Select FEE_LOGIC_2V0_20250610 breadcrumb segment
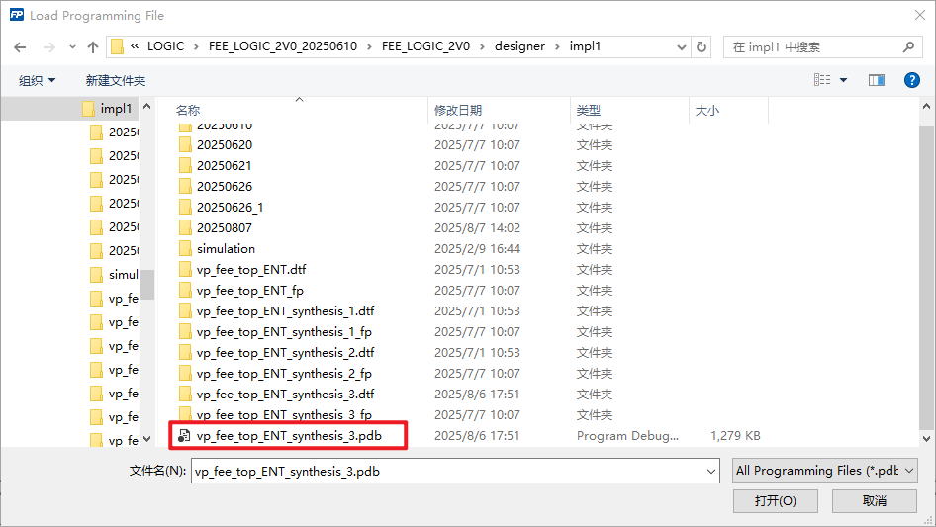The height and width of the screenshot is (527, 936). [283, 46]
